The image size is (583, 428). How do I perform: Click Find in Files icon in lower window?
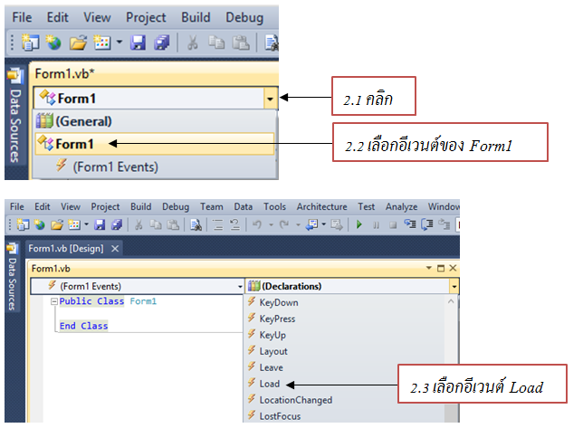point(196,224)
